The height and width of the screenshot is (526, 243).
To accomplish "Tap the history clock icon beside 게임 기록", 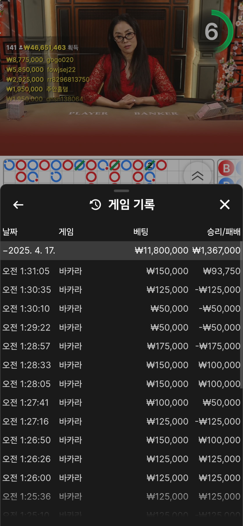I will pyautogui.click(x=95, y=205).
